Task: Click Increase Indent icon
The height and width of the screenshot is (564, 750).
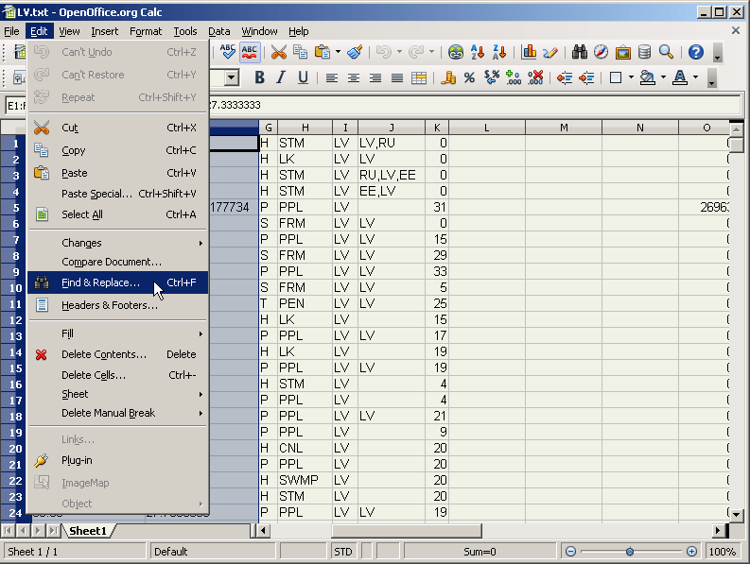Action: (586, 77)
